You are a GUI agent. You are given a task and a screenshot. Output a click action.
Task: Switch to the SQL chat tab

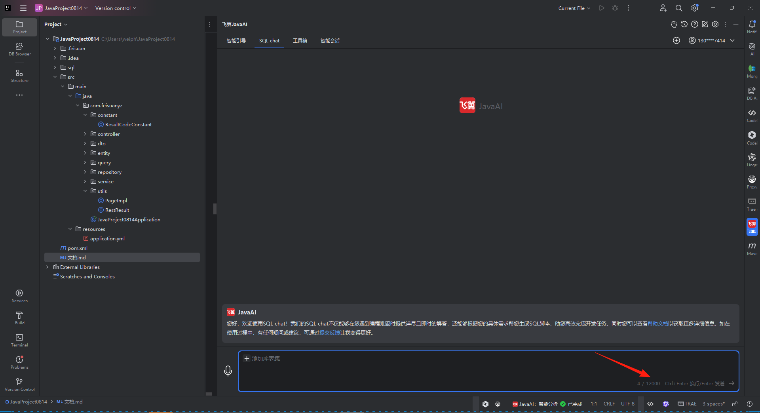point(269,40)
